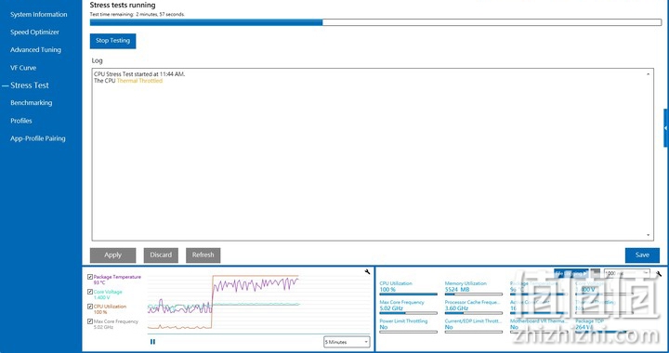Open Advanced Tuning page

coord(36,50)
